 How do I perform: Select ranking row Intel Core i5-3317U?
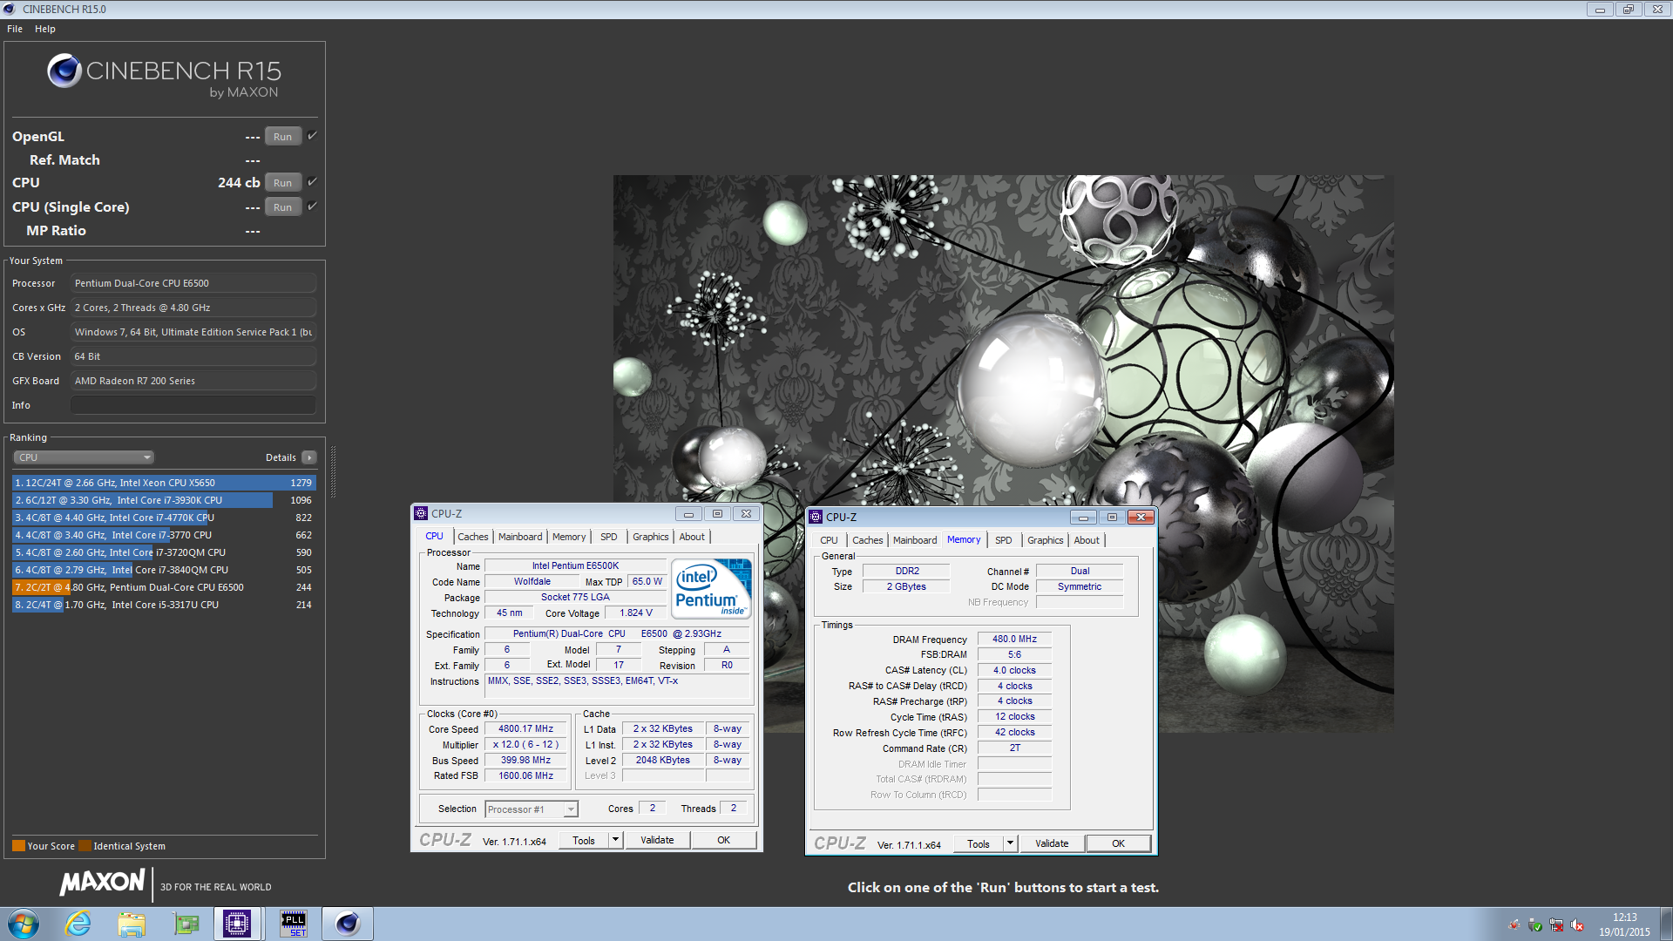click(x=164, y=605)
